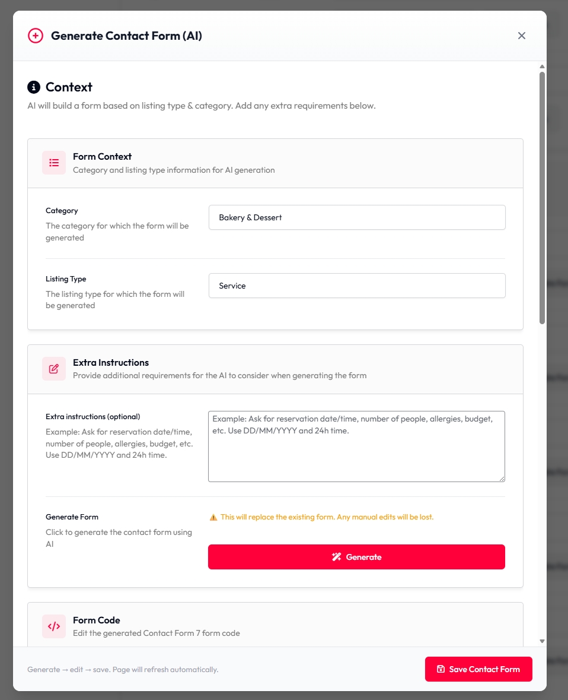Image resolution: width=568 pixels, height=700 pixels.
Task: Close the Generate Contact Form dialog
Action: (522, 36)
